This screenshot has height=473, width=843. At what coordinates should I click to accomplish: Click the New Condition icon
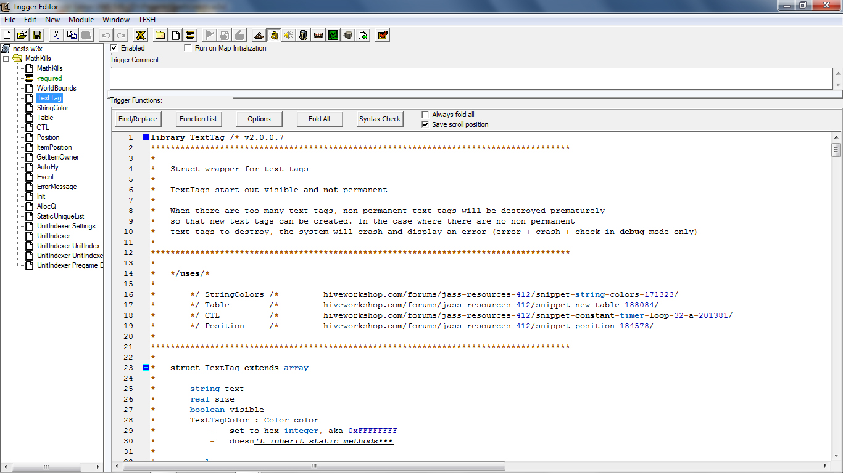(x=225, y=35)
